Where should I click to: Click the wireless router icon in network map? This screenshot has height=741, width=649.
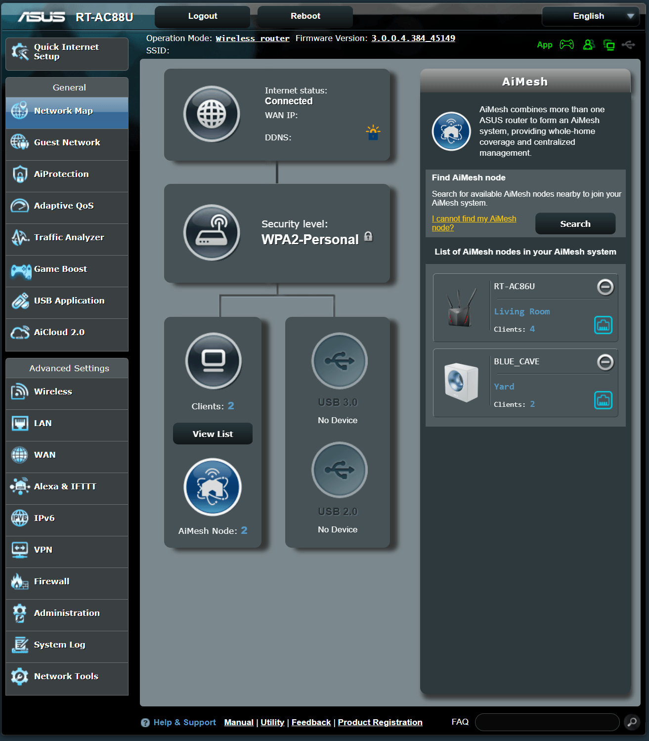[x=212, y=232]
